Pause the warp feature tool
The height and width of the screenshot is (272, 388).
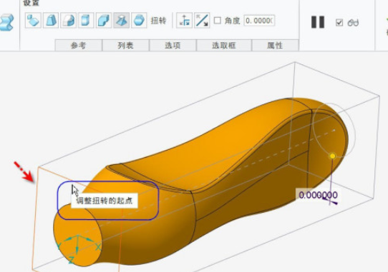tap(318, 22)
